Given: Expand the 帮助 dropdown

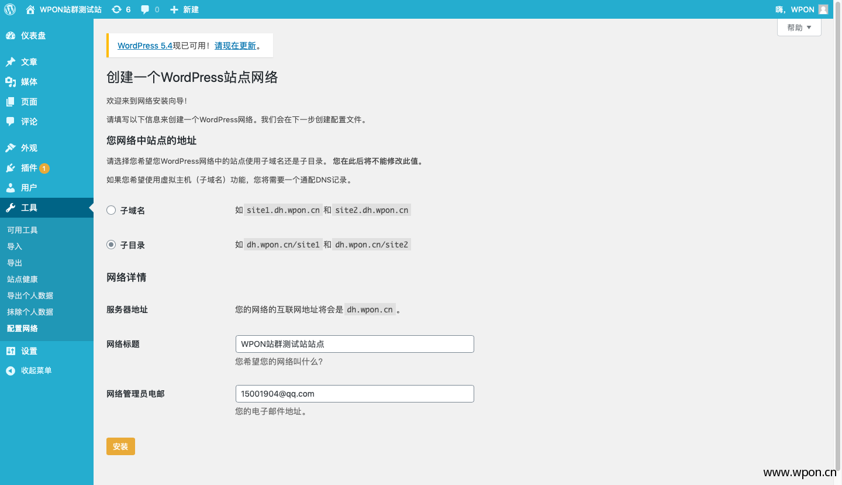Looking at the screenshot, I should tap(799, 27).
